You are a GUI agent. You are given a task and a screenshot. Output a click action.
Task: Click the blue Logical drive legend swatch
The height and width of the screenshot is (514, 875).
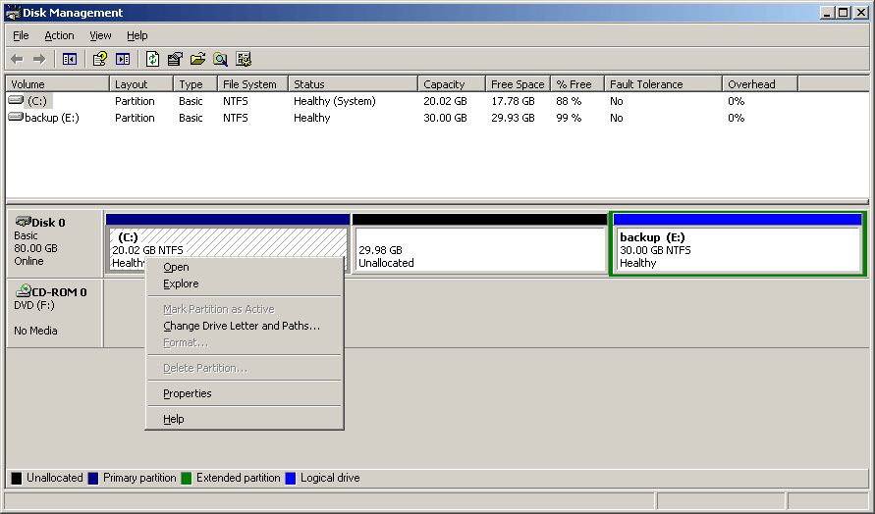(x=291, y=479)
